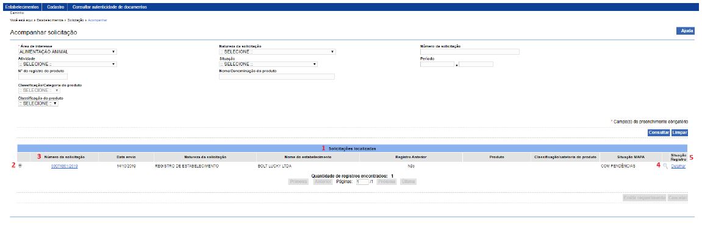Click the Data envio column header
Screen dimensions: 702x233
click(126, 157)
